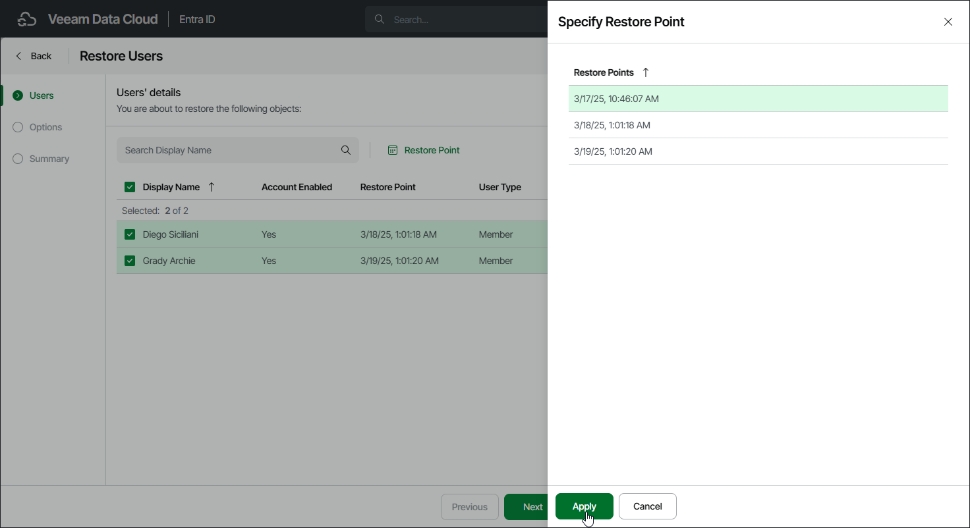Click Member in Diego Siciliani row
The image size is (970, 528).
496,234
